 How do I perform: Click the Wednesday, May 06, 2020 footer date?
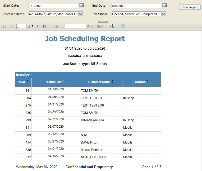pos(37,167)
